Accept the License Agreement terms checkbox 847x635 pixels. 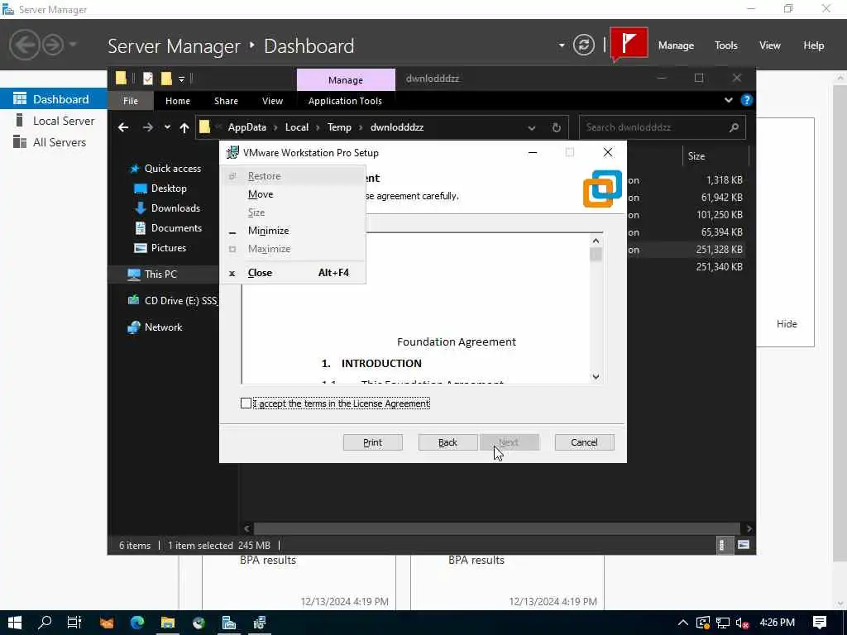click(246, 403)
